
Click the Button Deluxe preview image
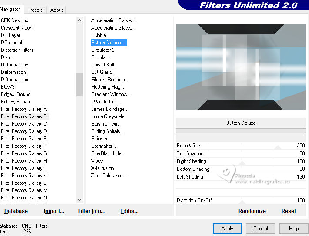241,67
